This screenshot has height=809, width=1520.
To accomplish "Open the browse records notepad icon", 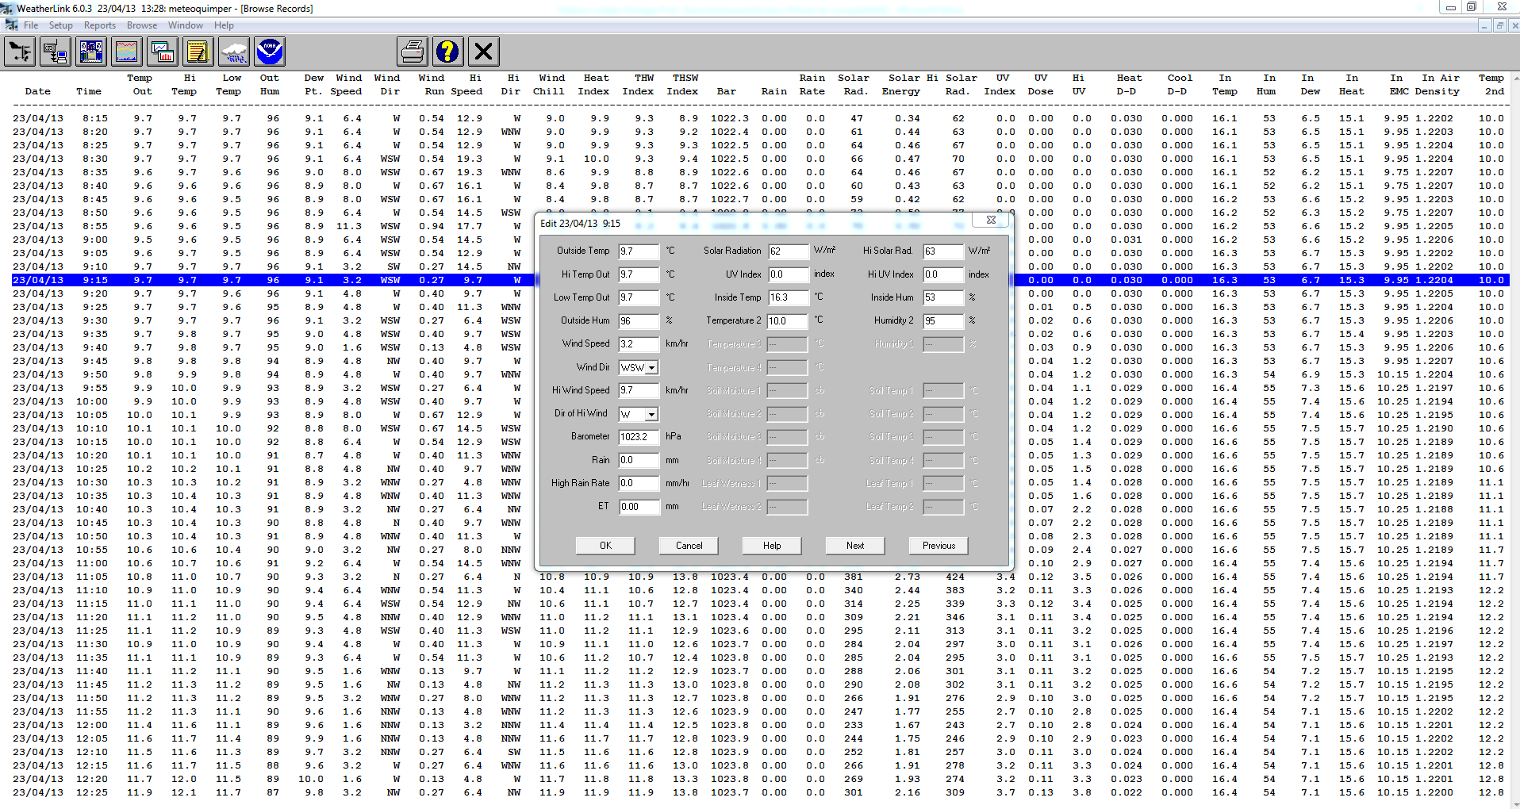I will click(198, 52).
